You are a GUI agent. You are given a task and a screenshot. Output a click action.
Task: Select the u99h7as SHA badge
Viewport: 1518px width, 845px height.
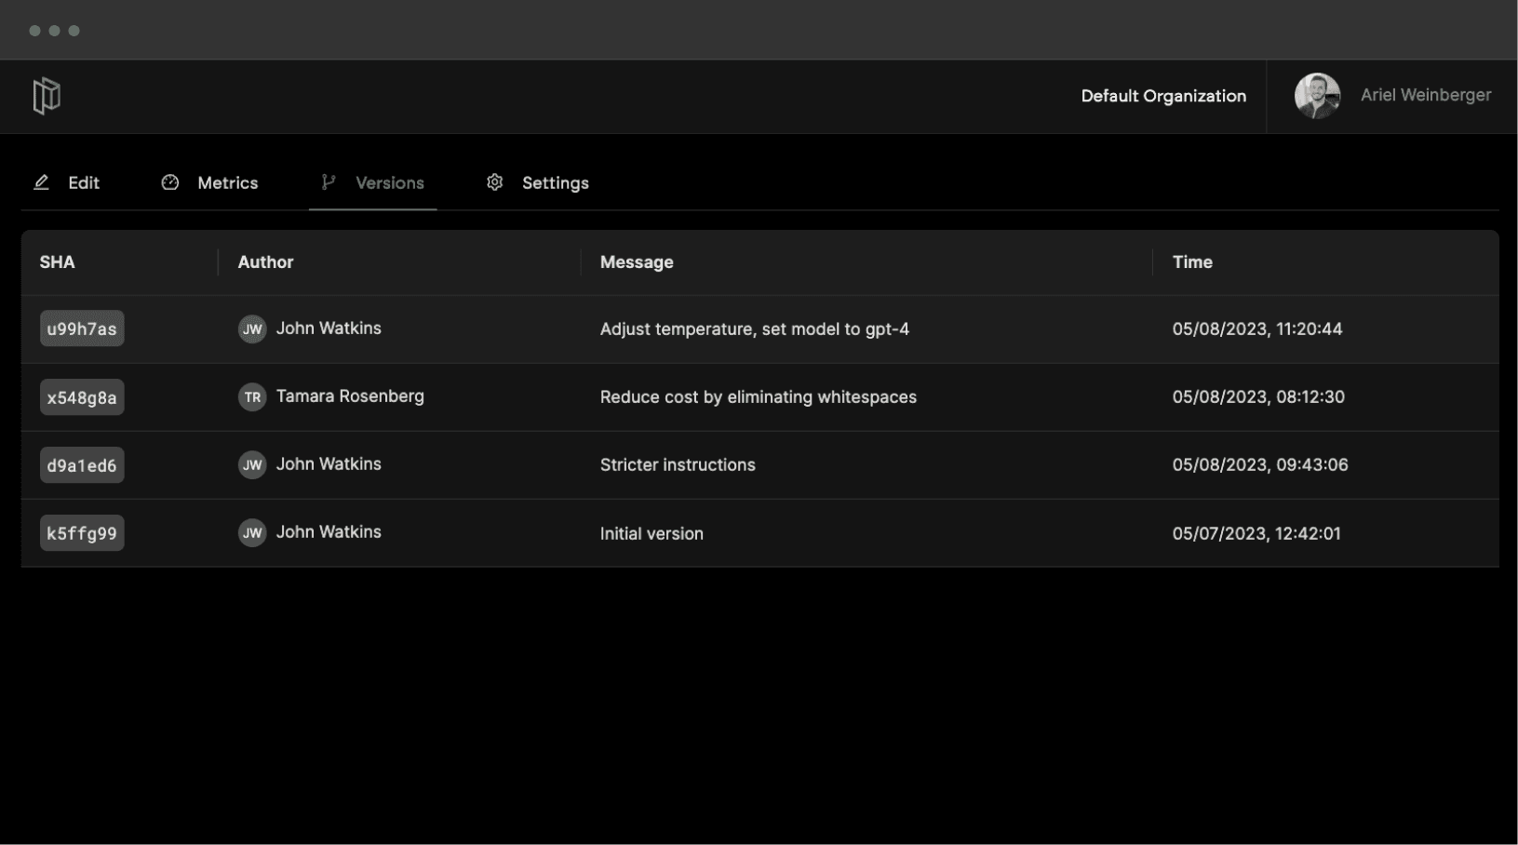point(82,329)
